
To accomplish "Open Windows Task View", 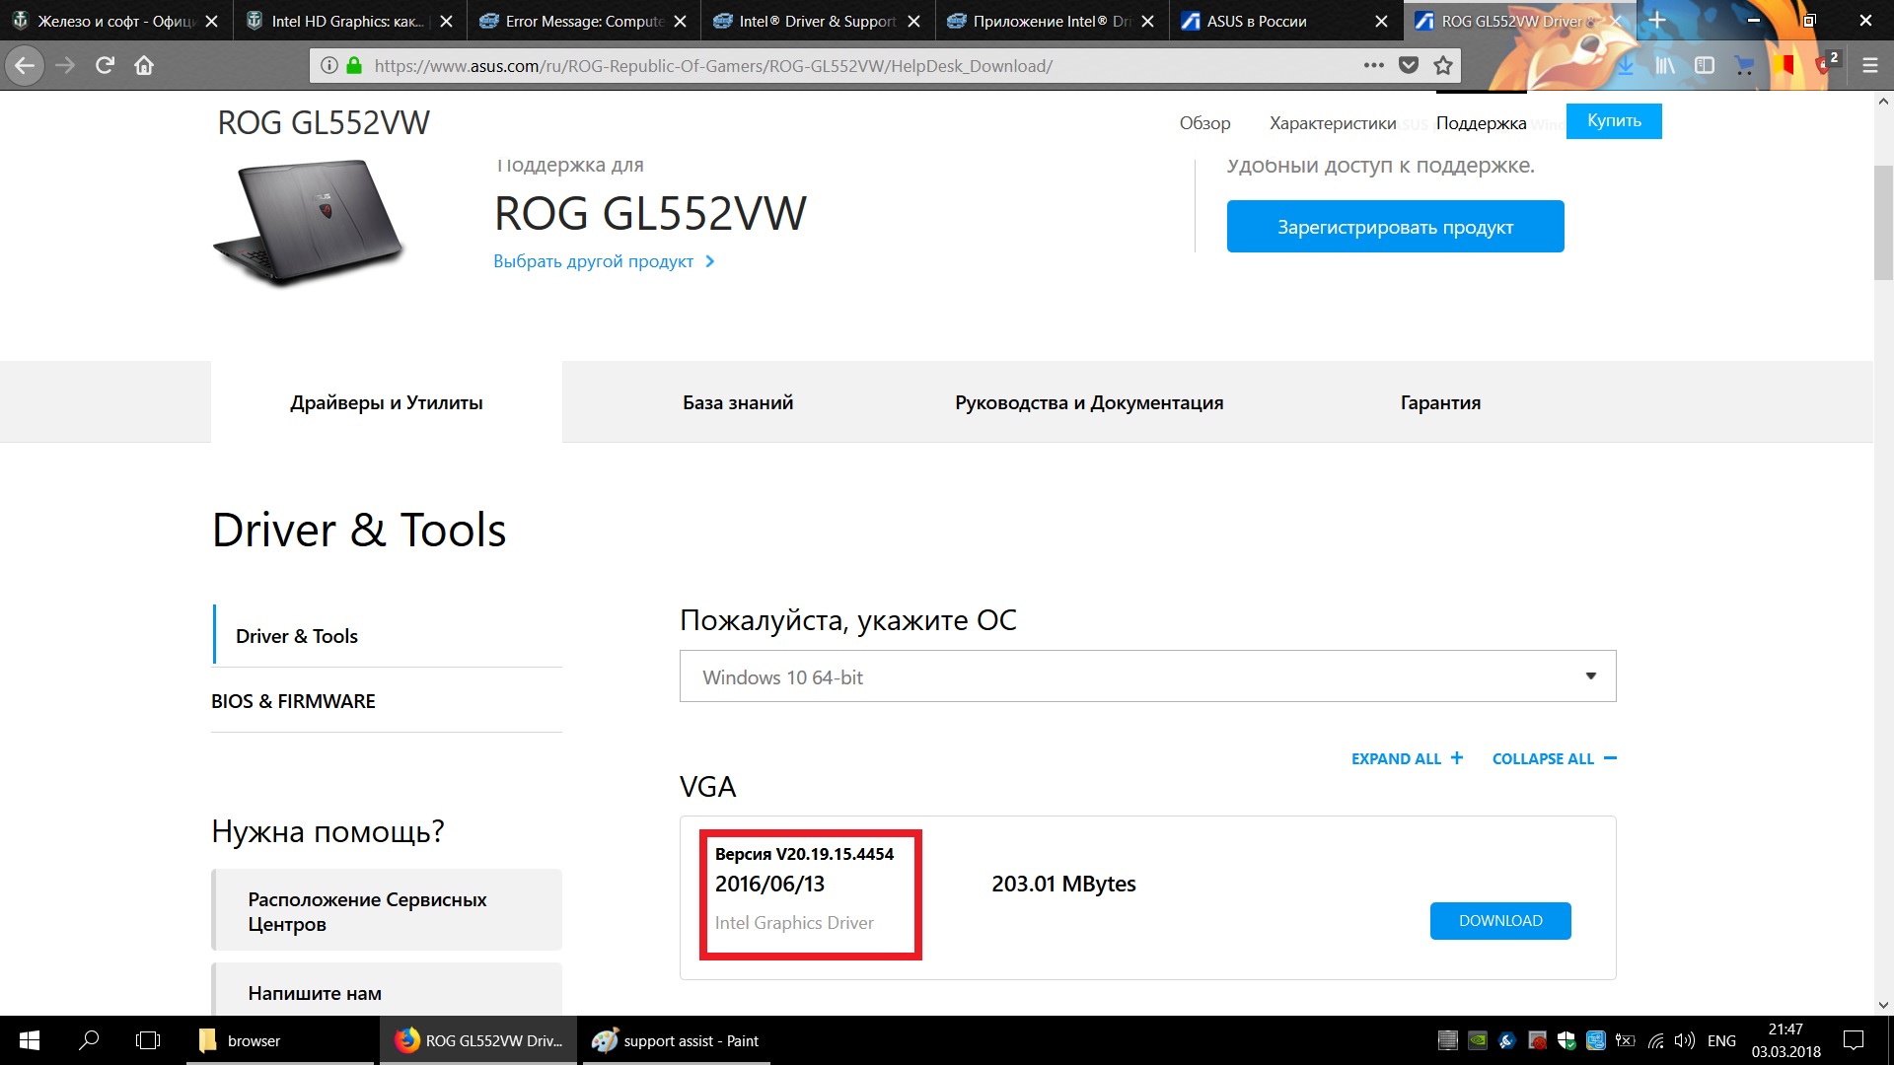I will coord(148,1040).
